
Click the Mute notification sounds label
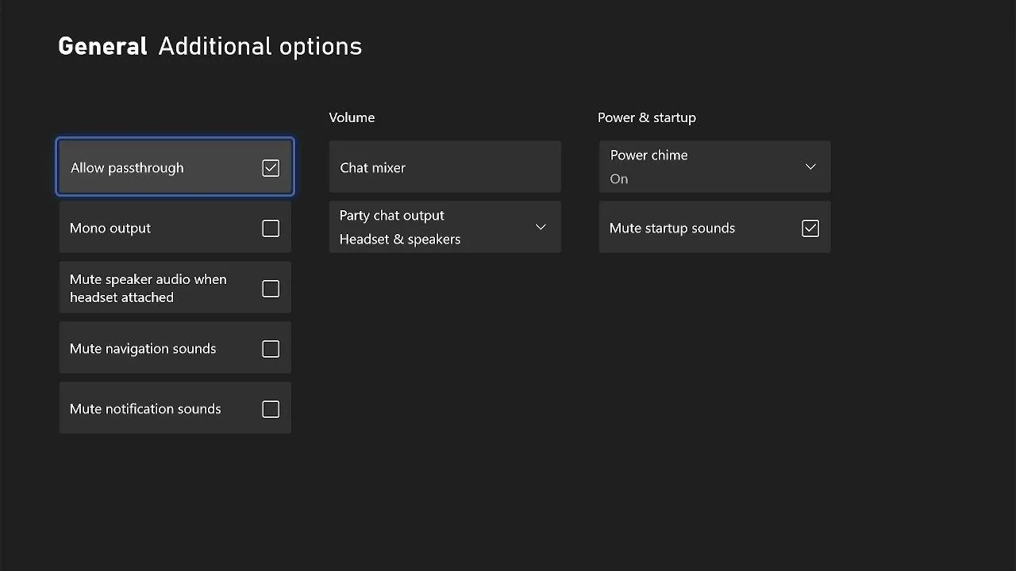[145, 409]
